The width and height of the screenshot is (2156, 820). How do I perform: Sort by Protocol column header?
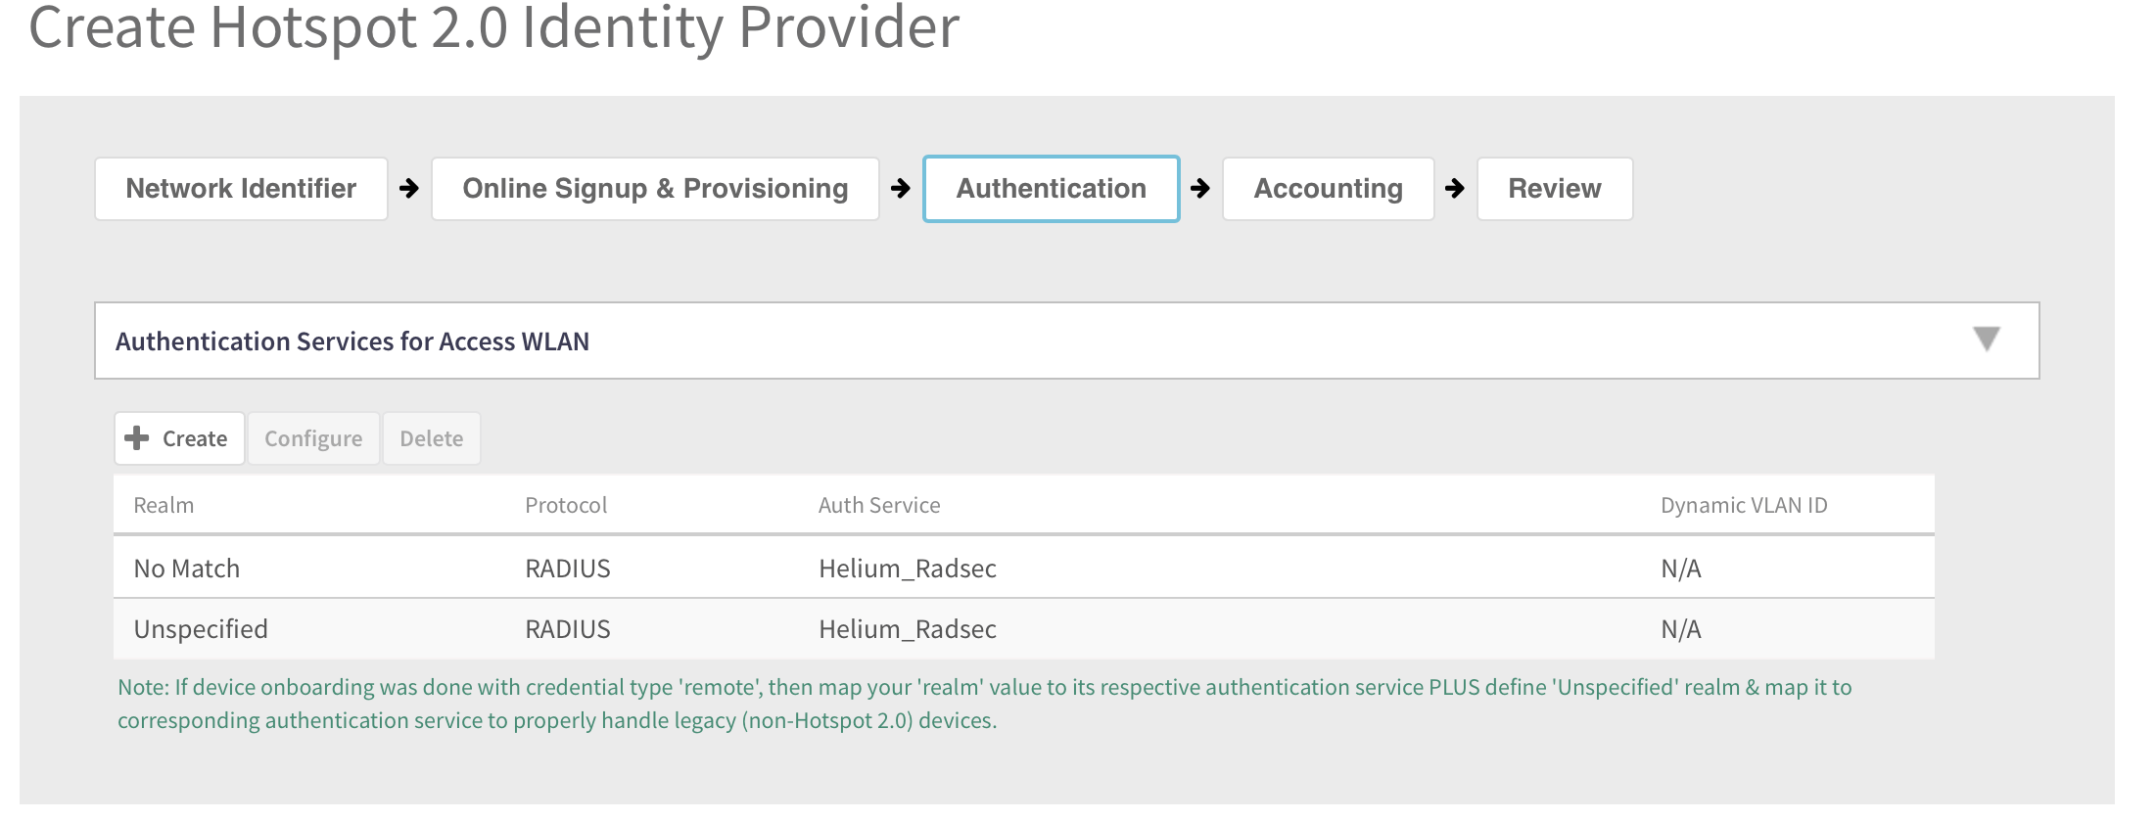point(566,506)
